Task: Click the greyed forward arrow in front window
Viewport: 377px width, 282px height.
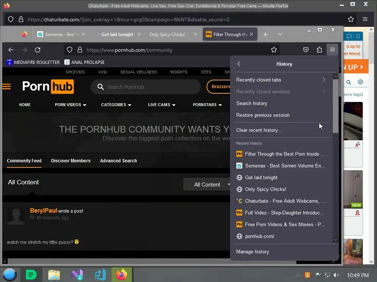Action: pyautogui.click(x=24, y=50)
